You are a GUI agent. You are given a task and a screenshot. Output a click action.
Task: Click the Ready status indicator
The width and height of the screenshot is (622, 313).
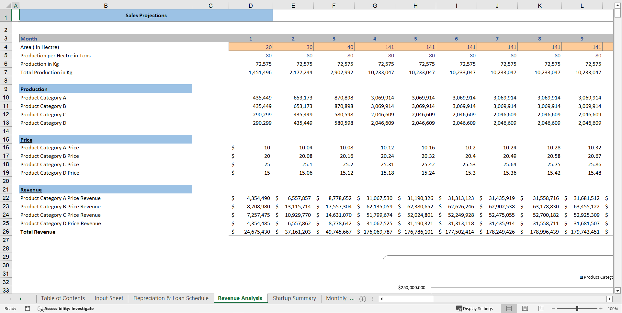pyautogui.click(x=10, y=308)
